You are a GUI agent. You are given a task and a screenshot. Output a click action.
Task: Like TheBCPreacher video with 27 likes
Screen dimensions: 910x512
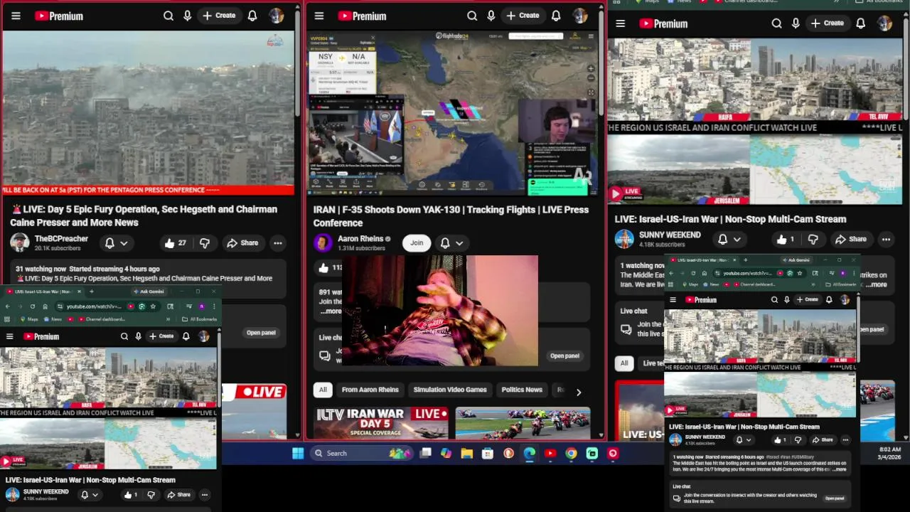pos(175,243)
